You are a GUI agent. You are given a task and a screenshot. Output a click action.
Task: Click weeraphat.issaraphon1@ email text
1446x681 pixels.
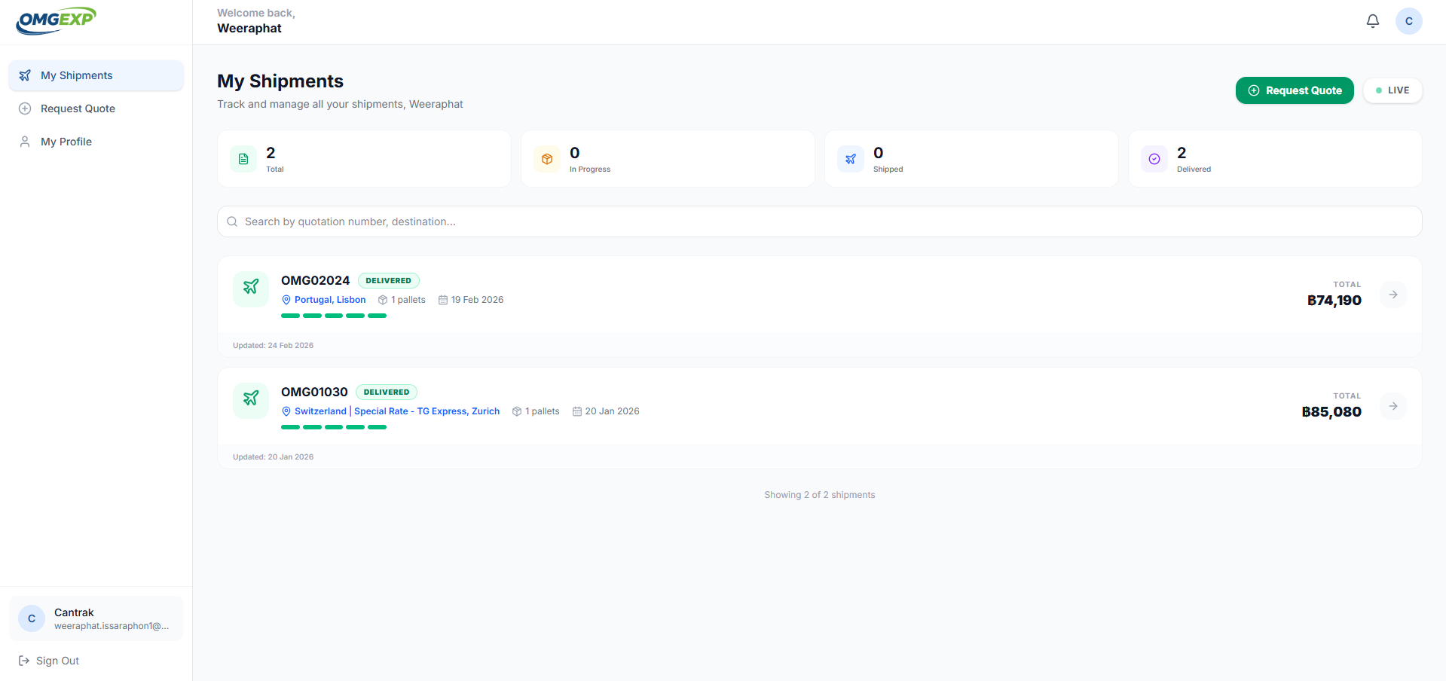click(x=112, y=626)
